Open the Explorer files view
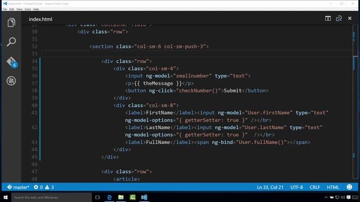Screen dimensions: 360x202 coord(11,22)
